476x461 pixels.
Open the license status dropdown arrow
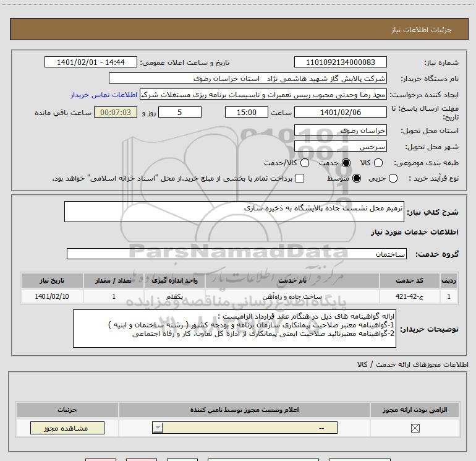158,428
